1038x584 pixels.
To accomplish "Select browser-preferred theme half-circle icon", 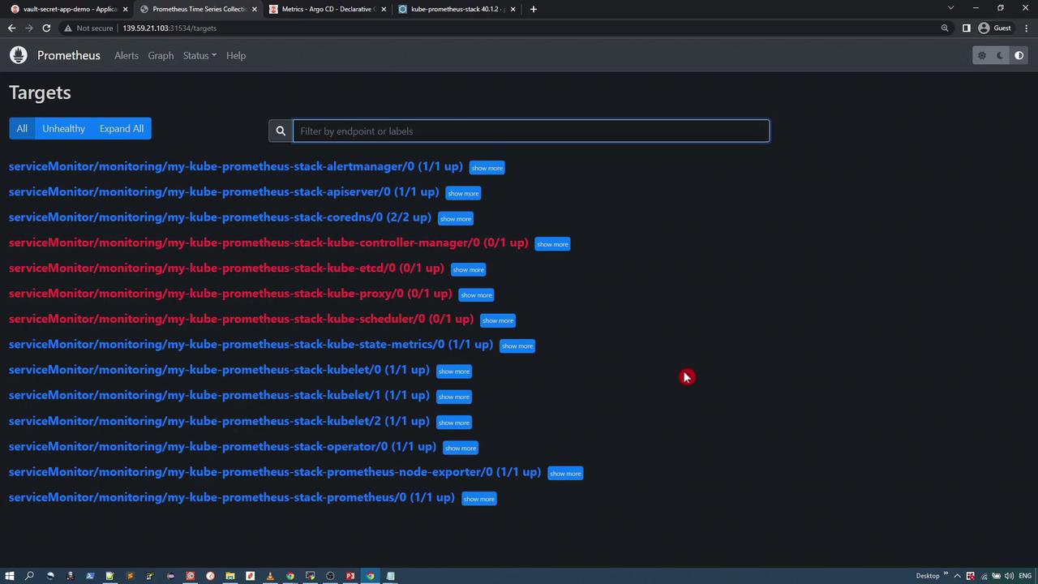I will pyautogui.click(x=1019, y=55).
